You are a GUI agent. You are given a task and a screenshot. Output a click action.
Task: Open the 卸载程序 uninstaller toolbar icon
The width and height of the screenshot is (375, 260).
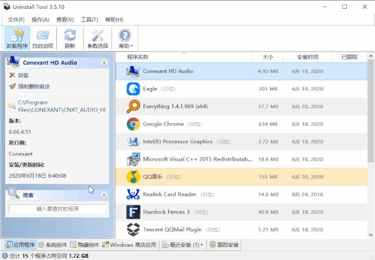(x=17, y=38)
